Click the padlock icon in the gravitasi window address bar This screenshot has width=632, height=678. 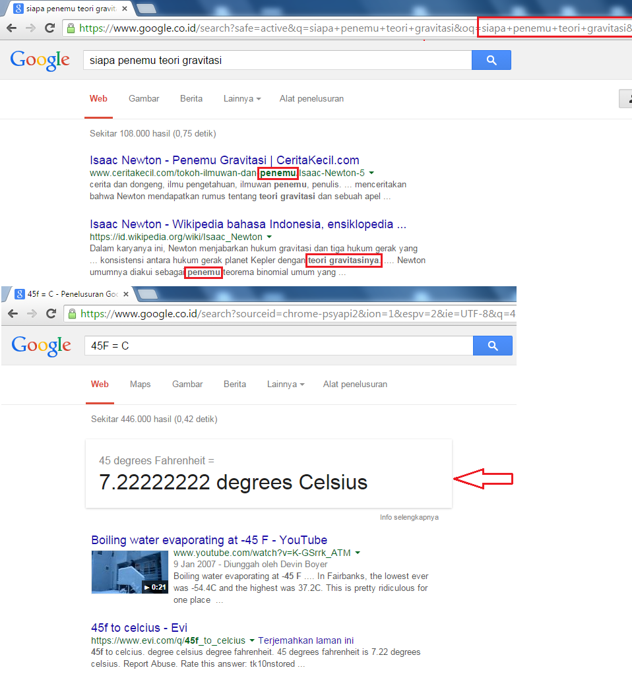[71, 28]
